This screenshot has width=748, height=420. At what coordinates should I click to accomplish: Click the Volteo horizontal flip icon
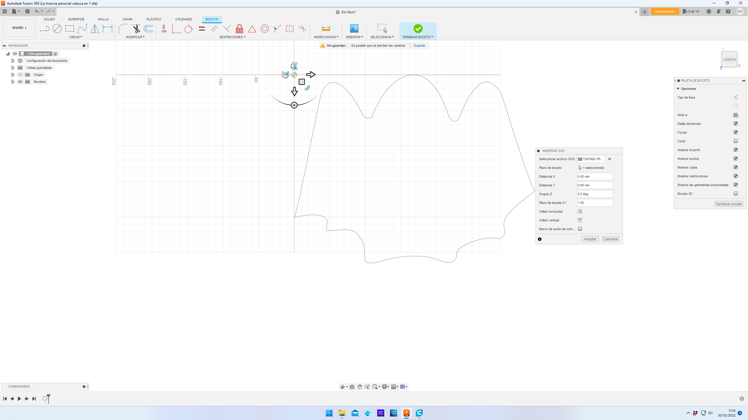(x=580, y=211)
